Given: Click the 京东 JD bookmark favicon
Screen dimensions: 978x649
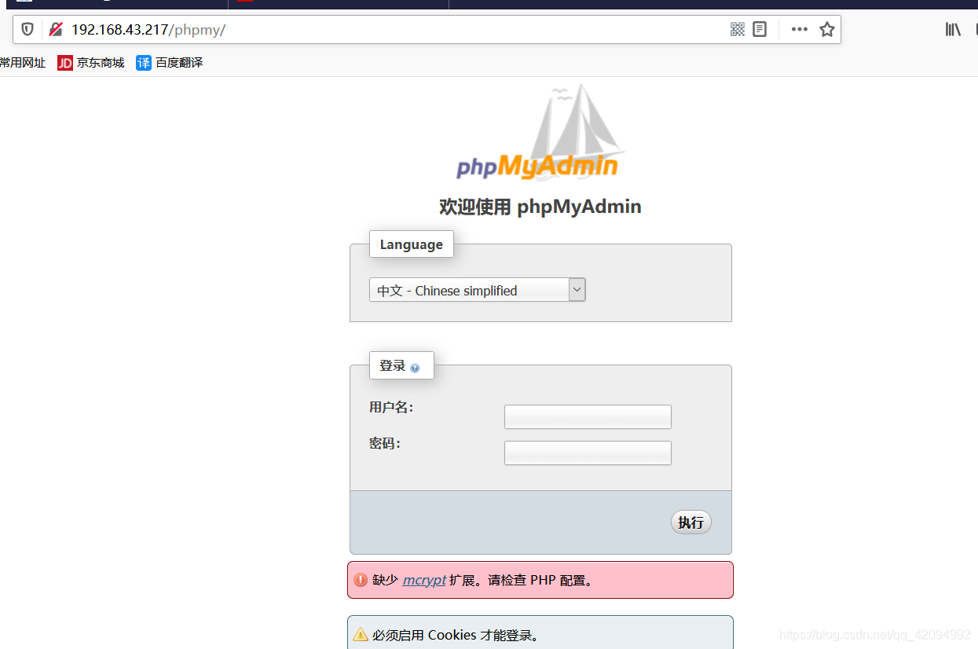Looking at the screenshot, I should tap(65, 63).
